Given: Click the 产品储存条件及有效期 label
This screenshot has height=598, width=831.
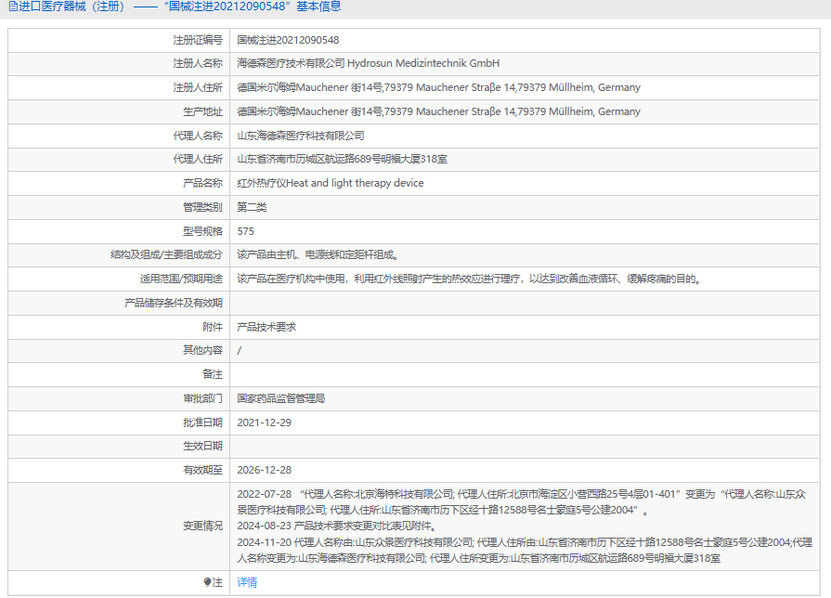Looking at the screenshot, I should click(174, 304).
